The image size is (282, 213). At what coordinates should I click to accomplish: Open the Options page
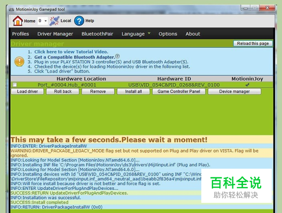pyautogui.click(x=168, y=34)
